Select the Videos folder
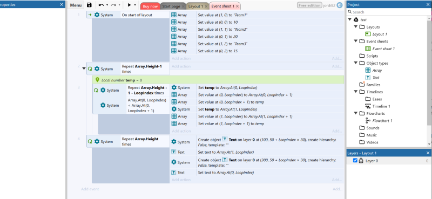 click(x=372, y=142)
